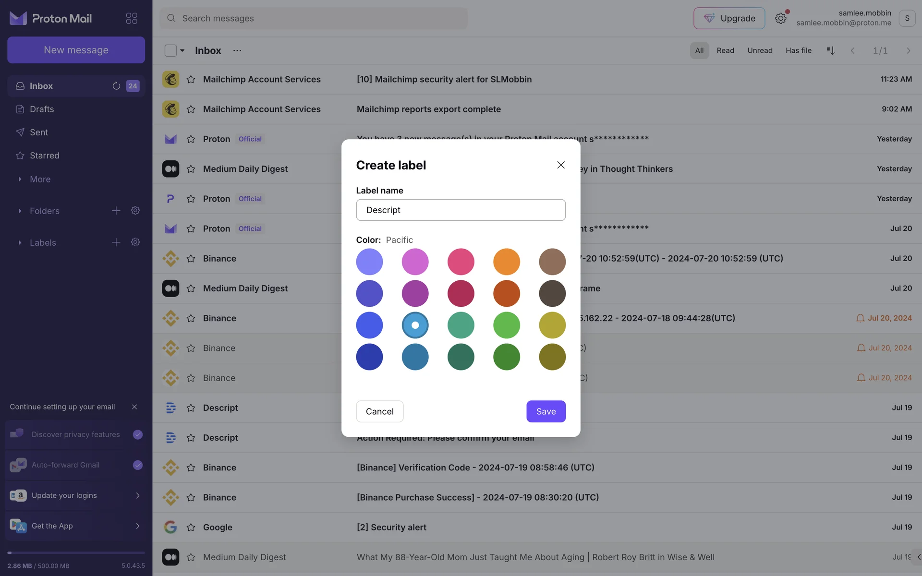Choose the dark green color circle
The height and width of the screenshot is (576, 922).
coord(506,357)
